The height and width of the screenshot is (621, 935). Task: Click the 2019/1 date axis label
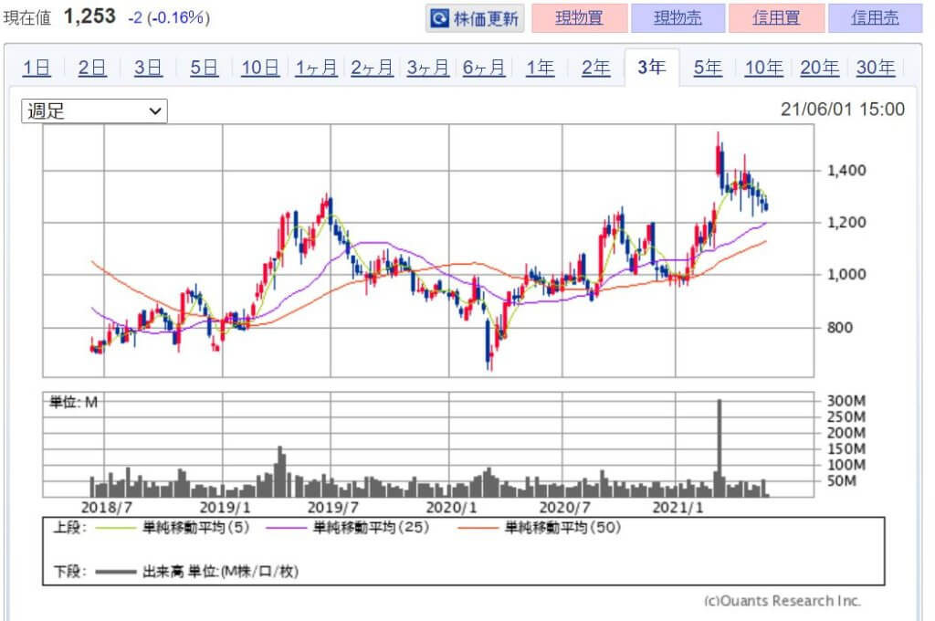click(225, 508)
